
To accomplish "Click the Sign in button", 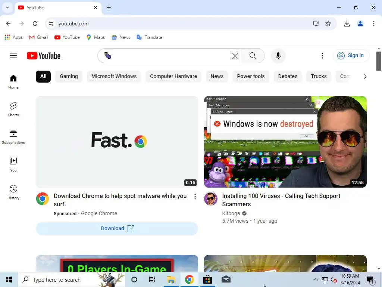I will click(351, 56).
